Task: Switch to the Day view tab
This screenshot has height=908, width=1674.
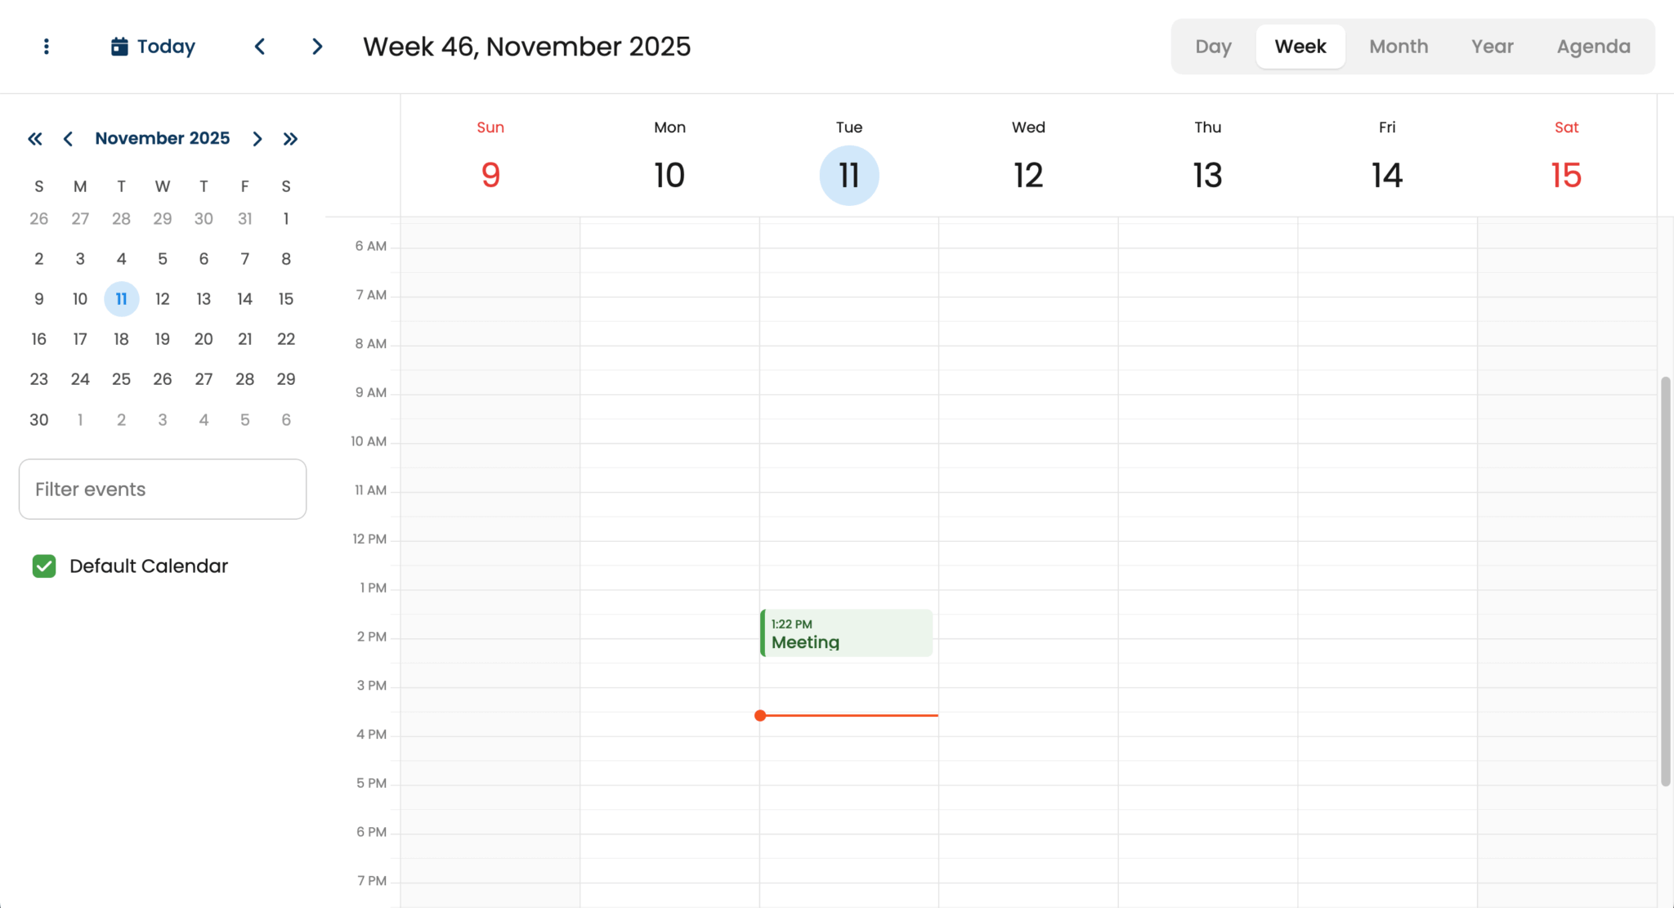Action: point(1213,47)
